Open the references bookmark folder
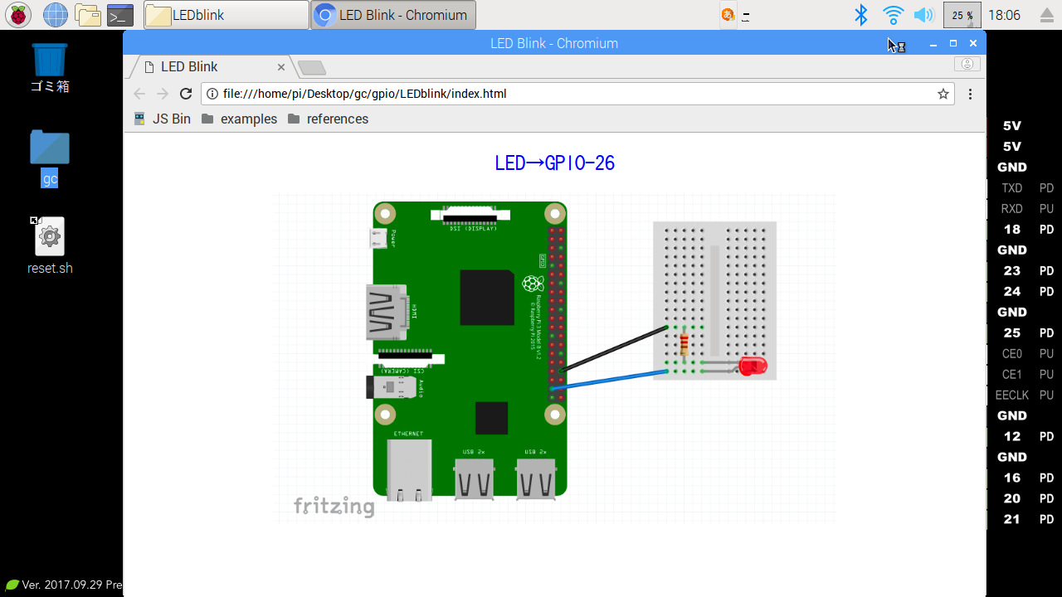Image resolution: width=1062 pixels, height=597 pixels. tap(328, 119)
